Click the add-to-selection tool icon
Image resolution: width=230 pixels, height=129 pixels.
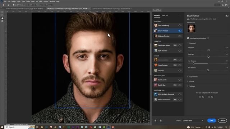click(3, 12)
